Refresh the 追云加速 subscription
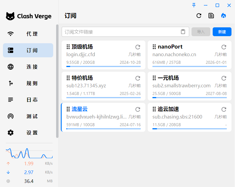Viewport: 235px width, 187px height. pyautogui.click(x=224, y=109)
